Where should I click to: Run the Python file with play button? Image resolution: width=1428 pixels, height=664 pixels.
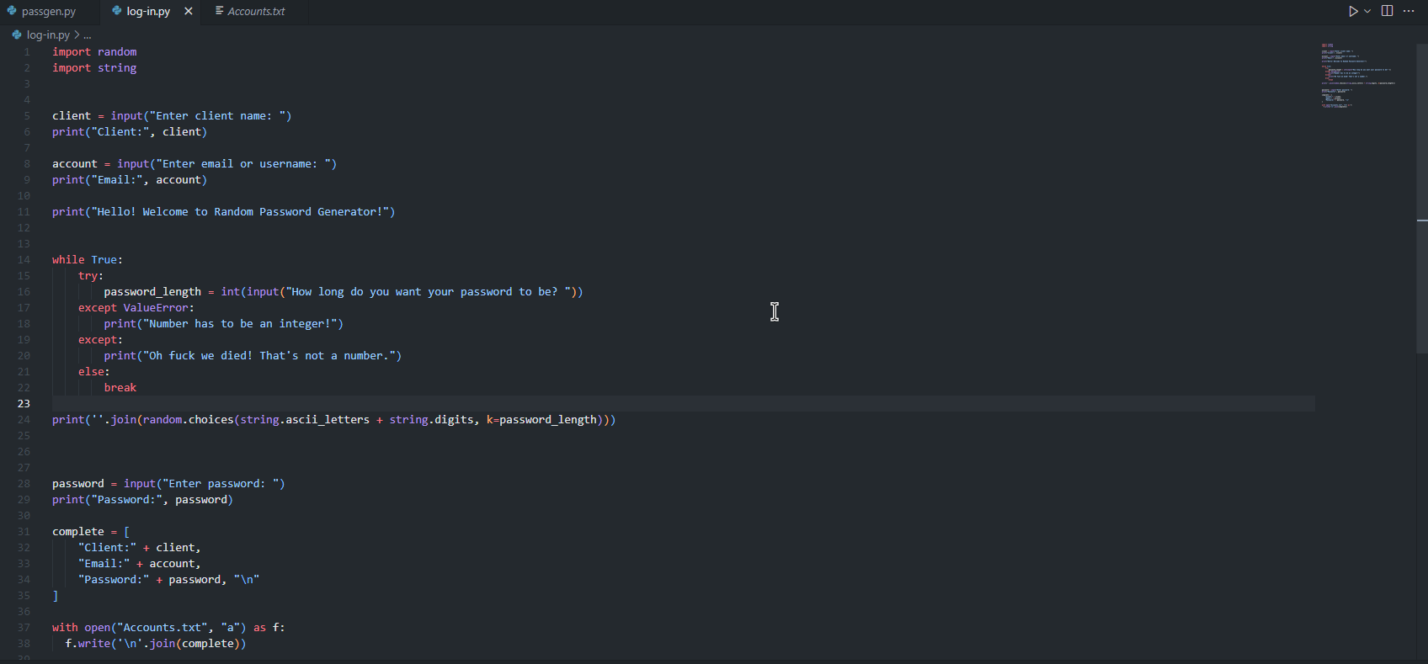coord(1352,11)
